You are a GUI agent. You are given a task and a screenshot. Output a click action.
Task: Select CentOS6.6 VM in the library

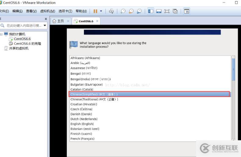[x=22, y=39]
